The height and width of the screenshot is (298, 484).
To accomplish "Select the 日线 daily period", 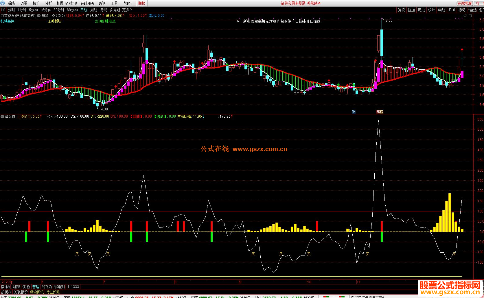I will coord(84,10).
